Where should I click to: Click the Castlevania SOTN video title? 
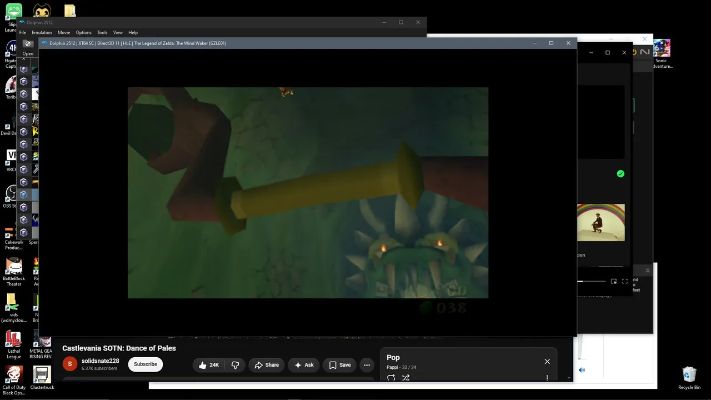point(119,348)
